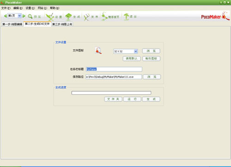The width and height of the screenshot is (231, 167).
Task: Go to next page with right green arrow
Action: (x=24, y=16)
